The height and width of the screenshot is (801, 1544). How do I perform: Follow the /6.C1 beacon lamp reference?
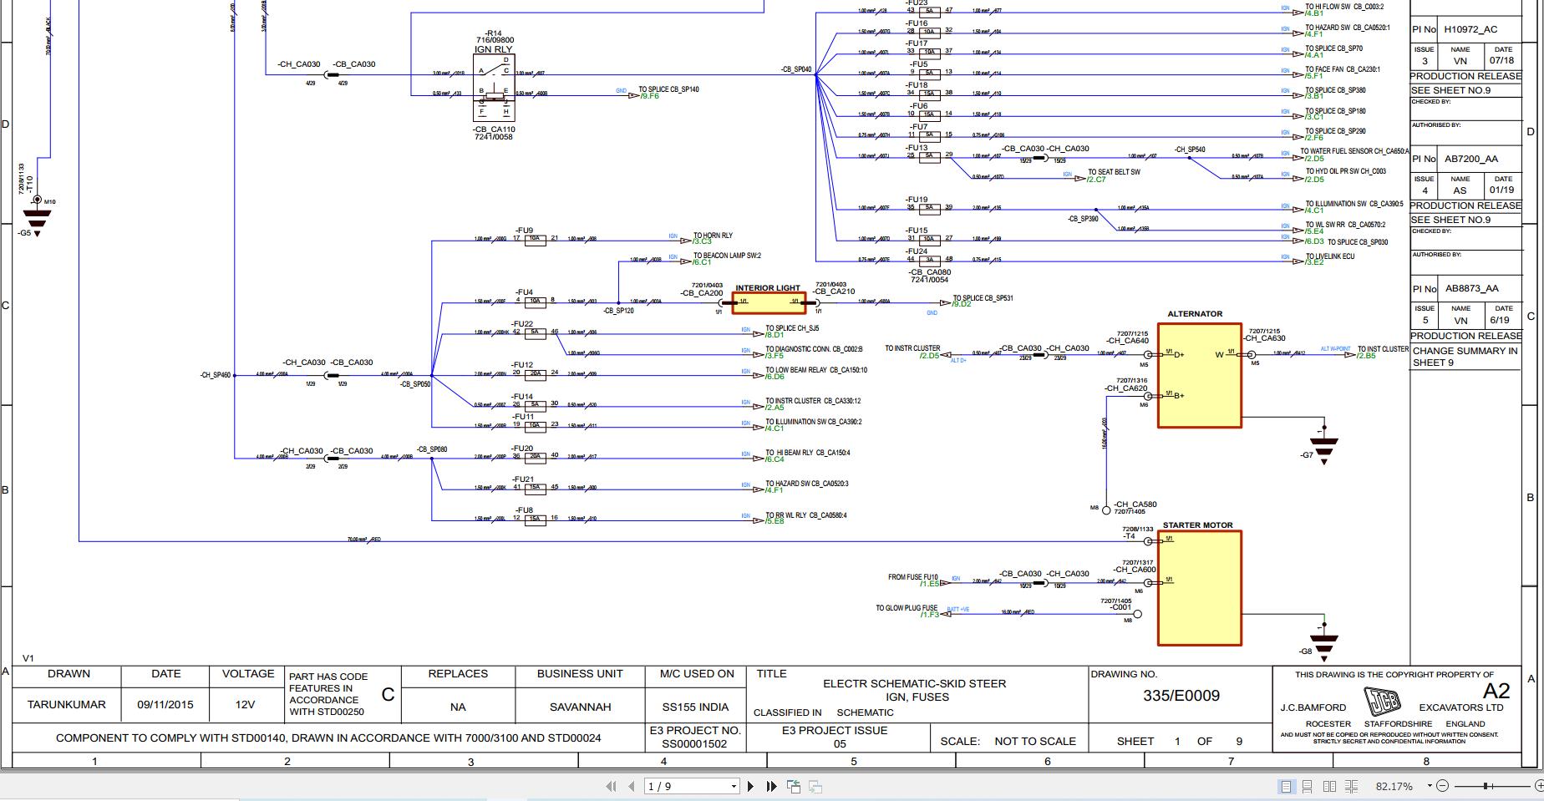[702, 262]
